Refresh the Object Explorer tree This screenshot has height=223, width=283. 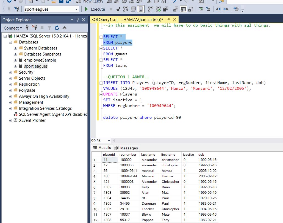point(57,28)
